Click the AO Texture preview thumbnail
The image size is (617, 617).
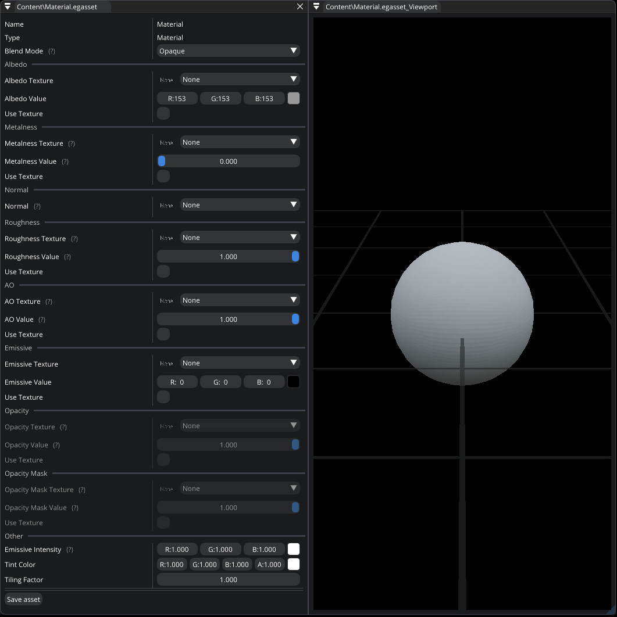coord(166,300)
